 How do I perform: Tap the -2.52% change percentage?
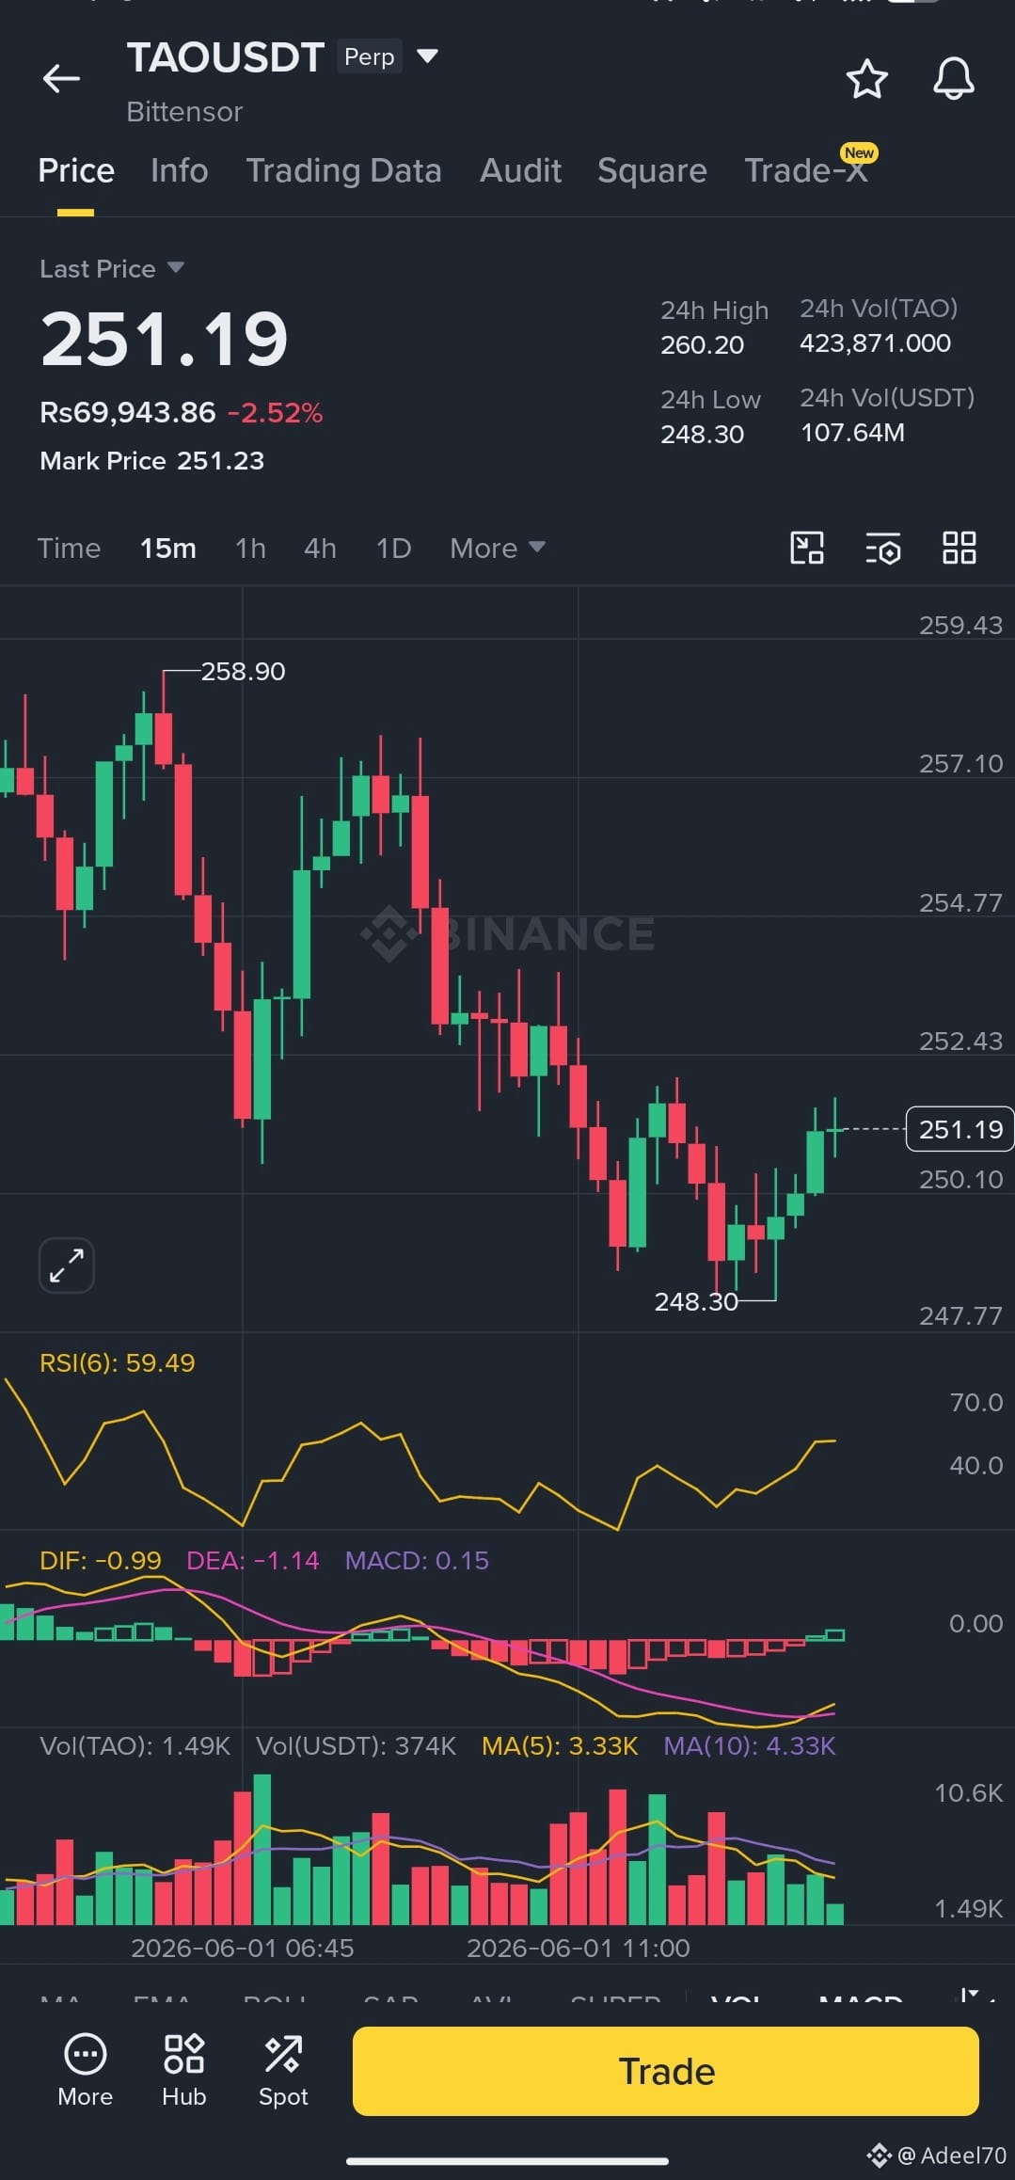pos(275,412)
